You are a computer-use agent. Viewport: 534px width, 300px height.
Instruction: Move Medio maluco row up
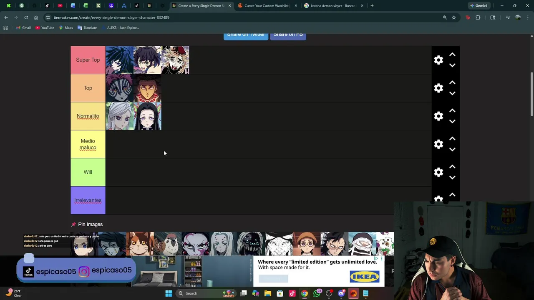pyautogui.click(x=452, y=139)
